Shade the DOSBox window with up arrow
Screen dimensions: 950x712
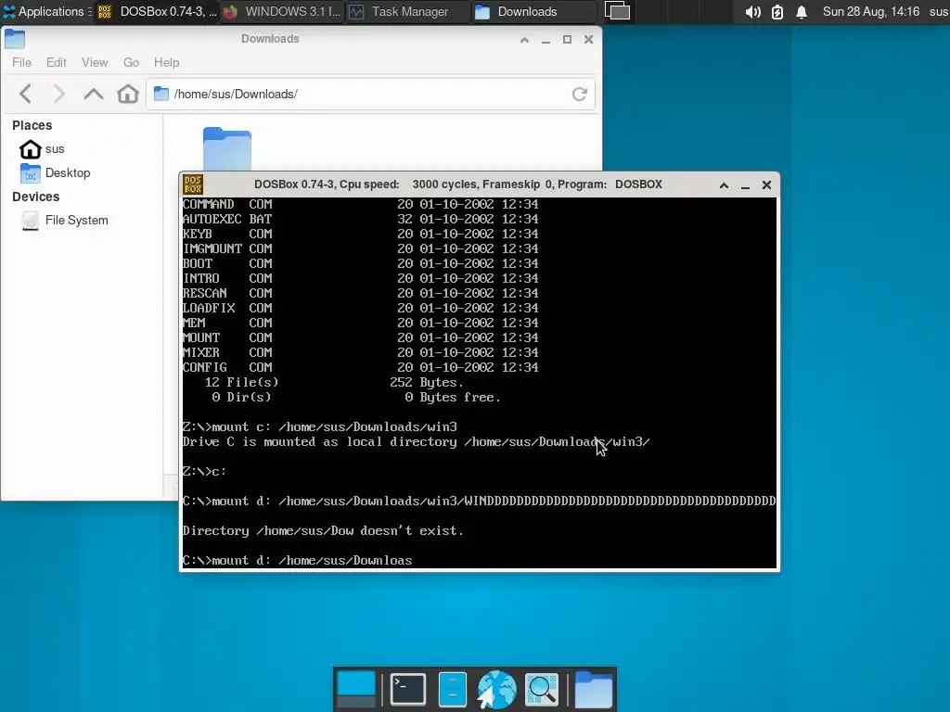[724, 185]
